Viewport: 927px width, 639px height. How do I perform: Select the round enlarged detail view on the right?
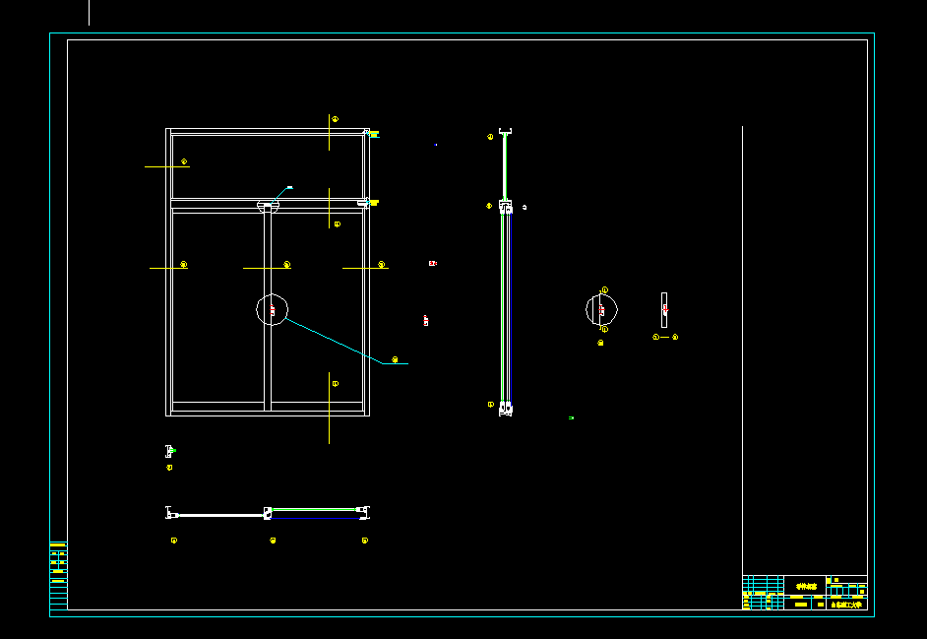point(601,309)
